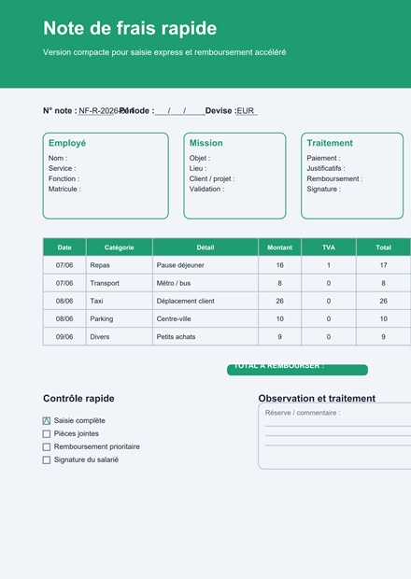Click the 09/06 date cell
The width and height of the screenshot is (411, 579).
click(64, 337)
